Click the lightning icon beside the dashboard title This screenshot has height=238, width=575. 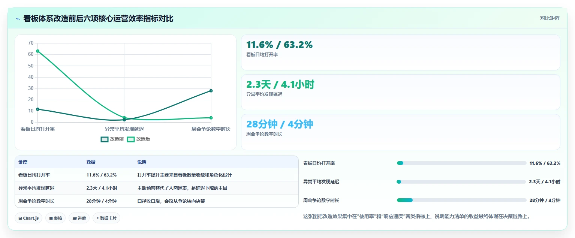pos(18,19)
